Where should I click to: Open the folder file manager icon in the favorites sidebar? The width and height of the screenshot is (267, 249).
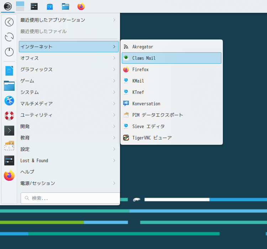pyautogui.click(x=9, y=86)
